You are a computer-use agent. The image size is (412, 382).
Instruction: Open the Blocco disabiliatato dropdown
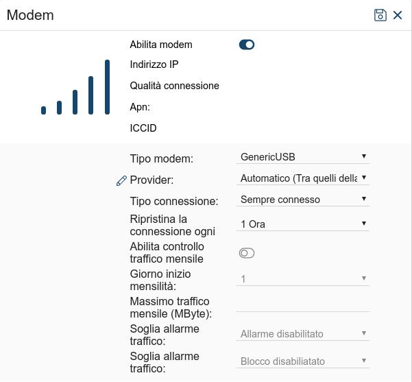pos(303,361)
